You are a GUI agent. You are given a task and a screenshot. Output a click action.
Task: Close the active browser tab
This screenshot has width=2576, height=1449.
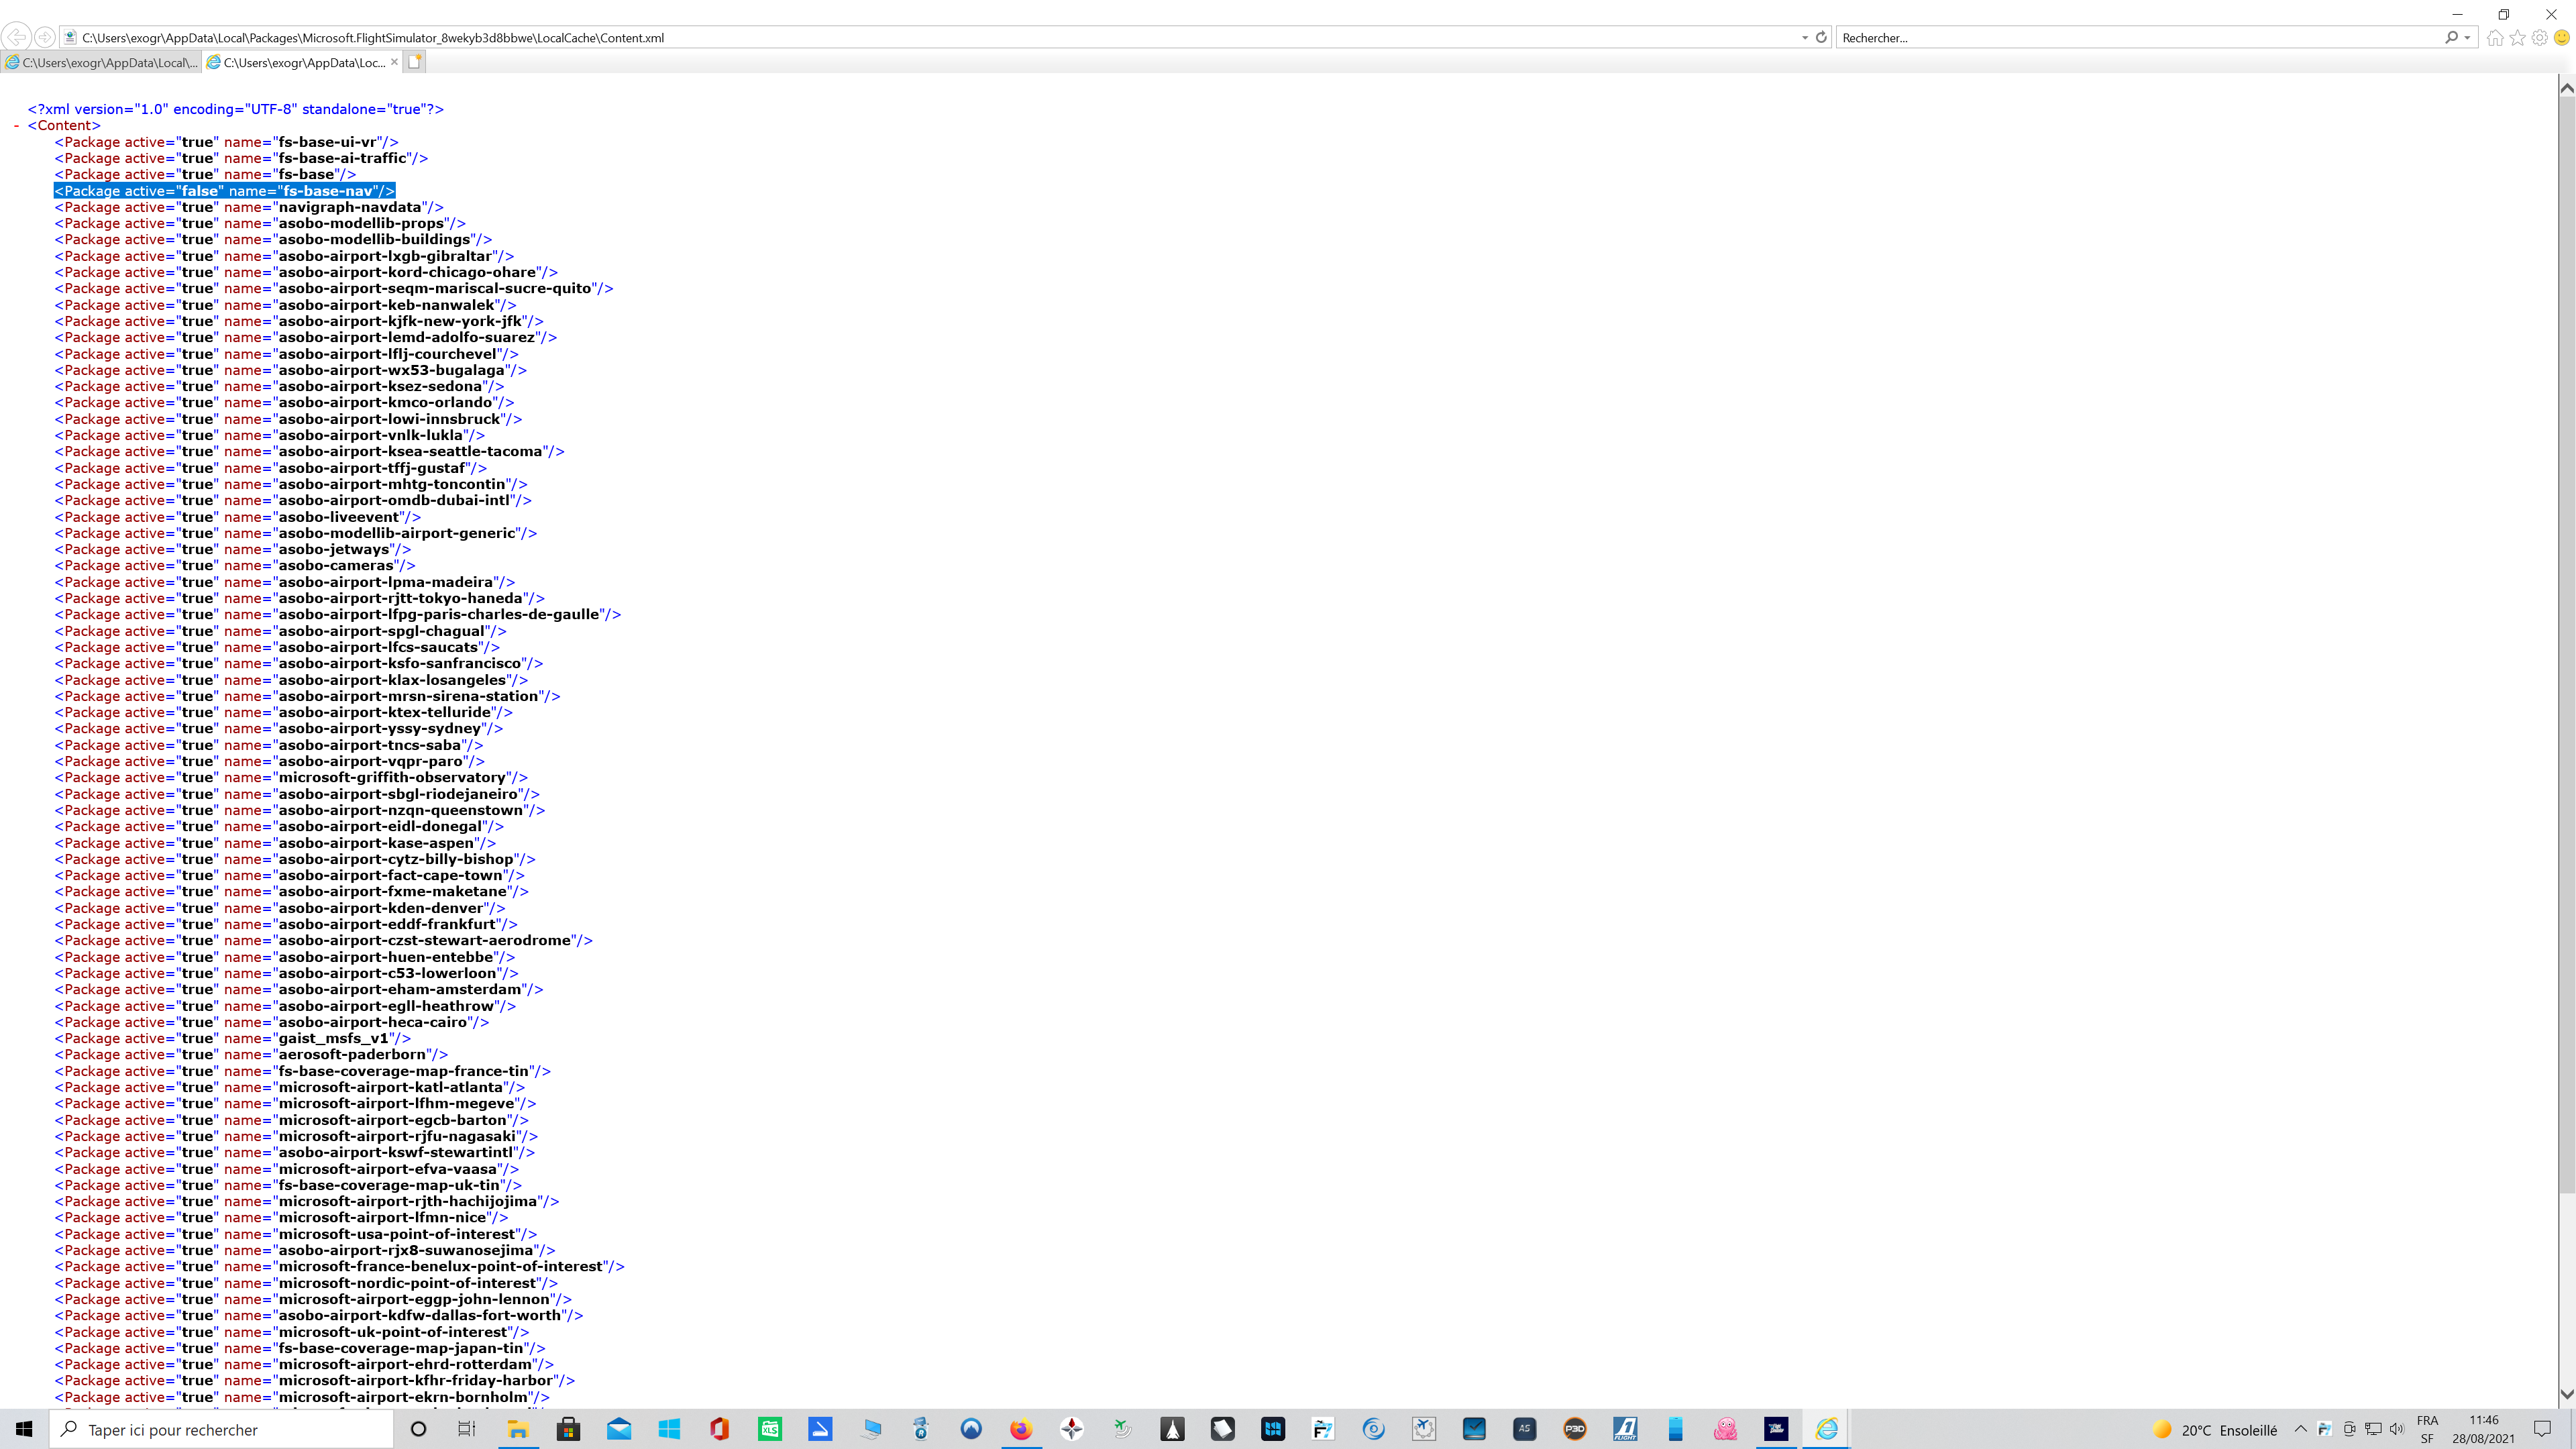click(394, 62)
